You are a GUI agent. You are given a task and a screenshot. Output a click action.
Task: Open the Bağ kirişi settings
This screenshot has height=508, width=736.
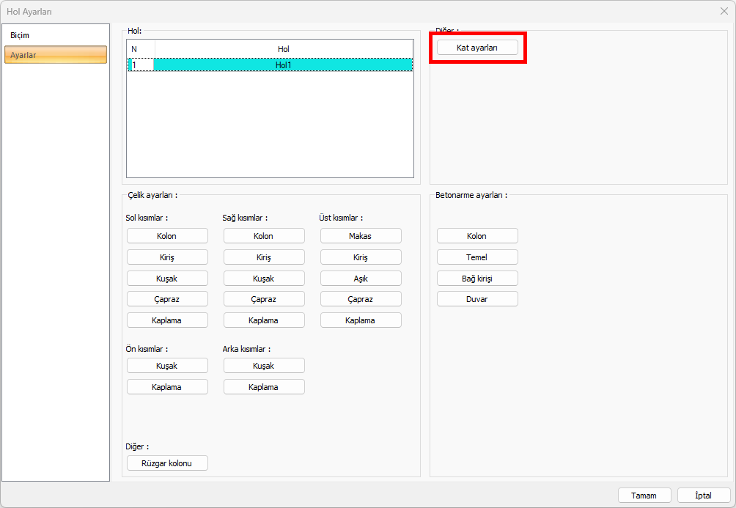click(x=476, y=279)
